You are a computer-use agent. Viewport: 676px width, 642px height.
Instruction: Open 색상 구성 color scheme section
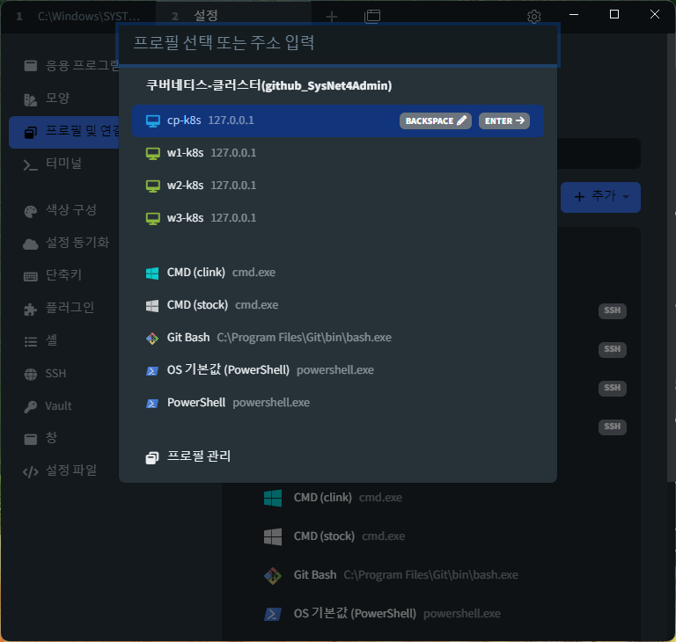[63, 210]
